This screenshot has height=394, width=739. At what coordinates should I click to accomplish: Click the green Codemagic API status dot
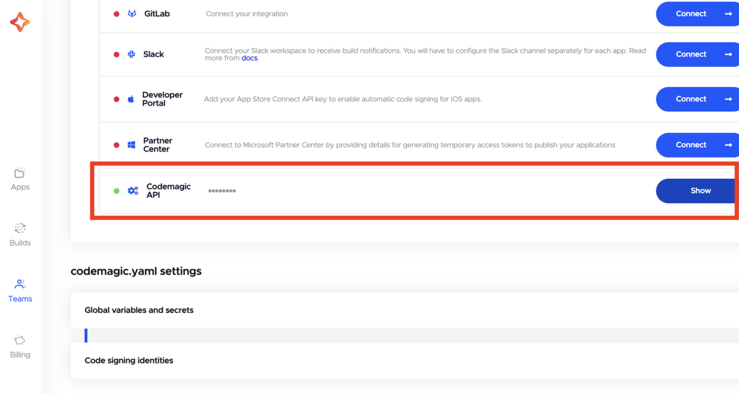116,191
